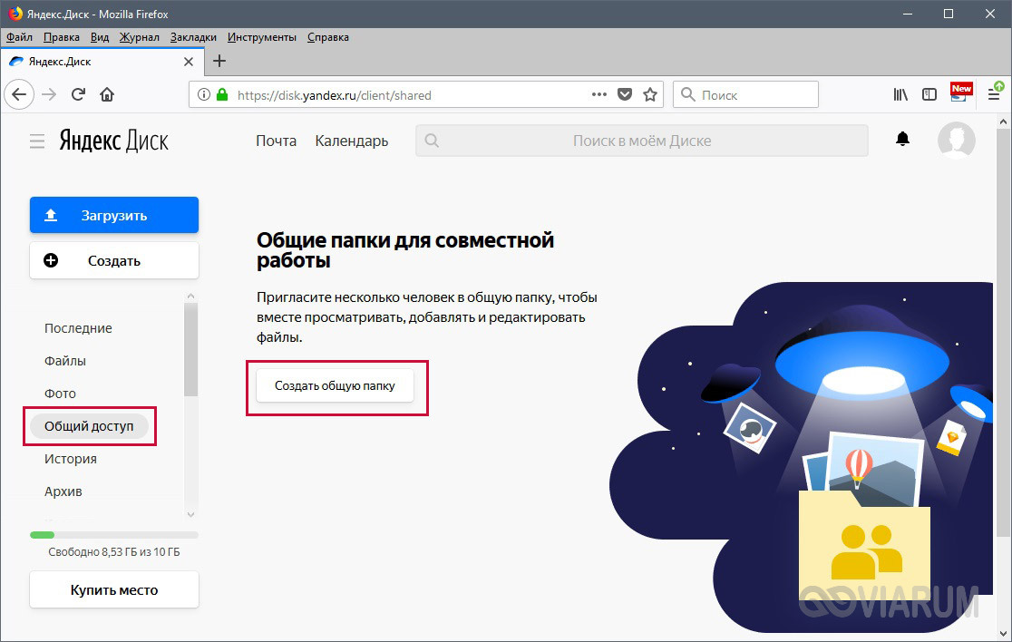Open the browser home page

[107, 95]
